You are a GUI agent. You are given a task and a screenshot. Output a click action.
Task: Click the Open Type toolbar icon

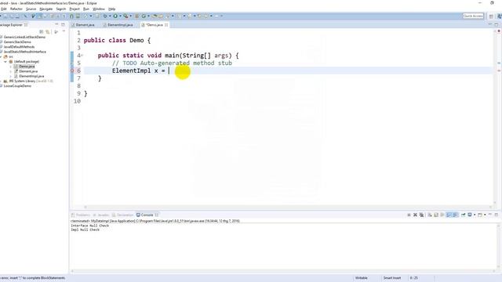tap(155, 16)
